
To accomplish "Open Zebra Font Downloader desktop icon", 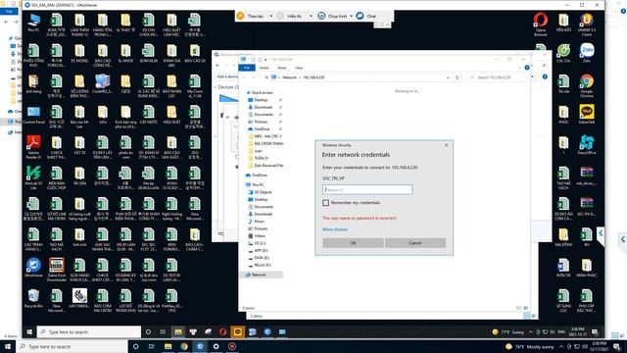I will [x=57, y=270].
